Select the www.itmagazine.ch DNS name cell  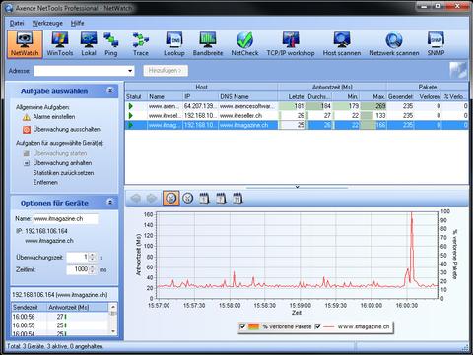pyautogui.click(x=248, y=125)
